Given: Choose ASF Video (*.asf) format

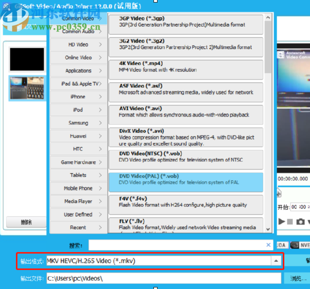Looking at the screenshot, I should 186,92.
